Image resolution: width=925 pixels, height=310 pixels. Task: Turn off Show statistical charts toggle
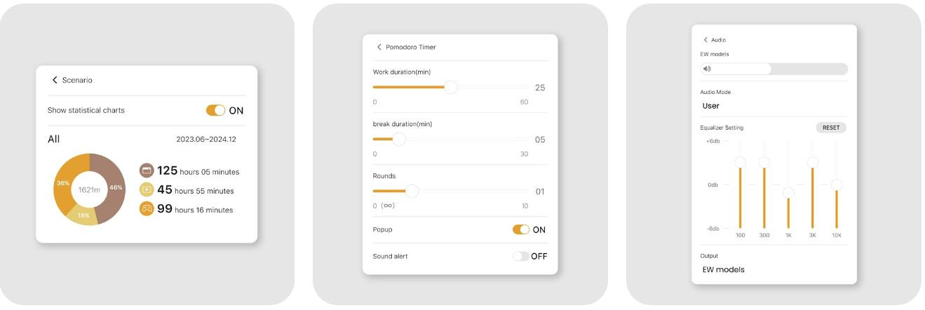pos(216,110)
